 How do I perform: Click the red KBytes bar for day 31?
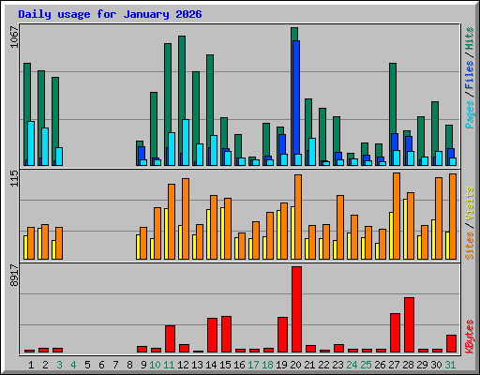[451, 344]
